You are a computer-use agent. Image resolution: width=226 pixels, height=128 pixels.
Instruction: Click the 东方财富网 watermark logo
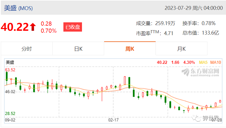(200, 72)
